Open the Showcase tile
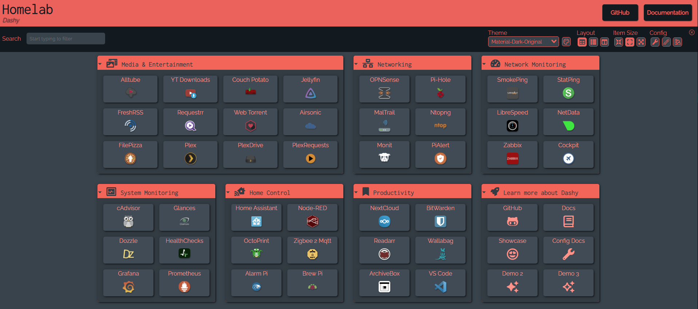 [512, 250]
